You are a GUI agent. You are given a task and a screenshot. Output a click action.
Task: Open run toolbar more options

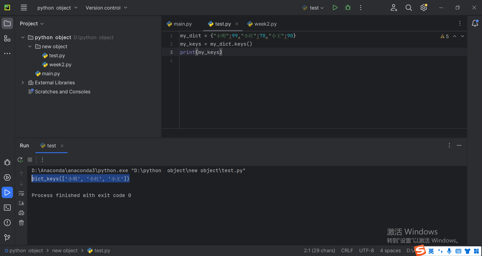coord(42,160)
